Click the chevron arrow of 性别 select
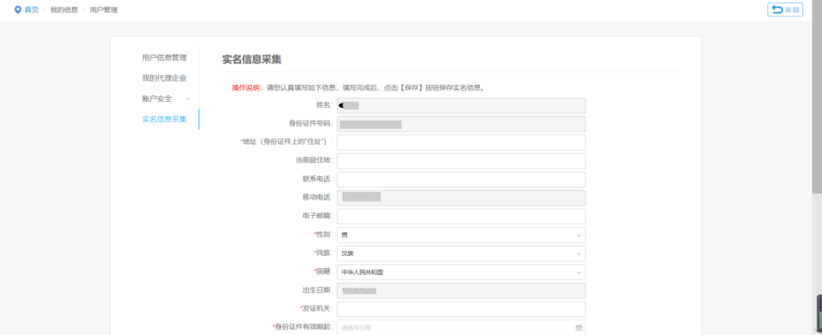Screen dimensions: 822x335 (578, 235)
